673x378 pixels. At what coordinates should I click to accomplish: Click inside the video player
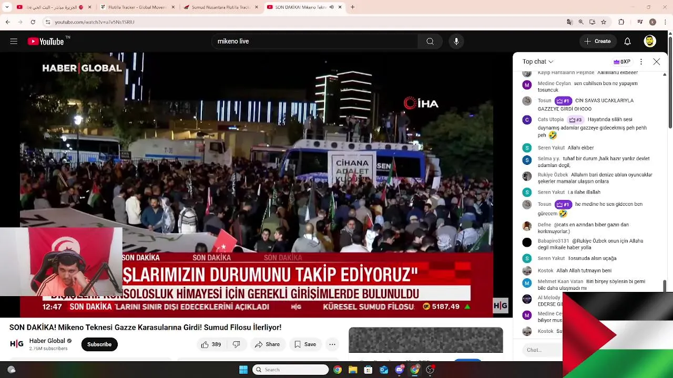(257, 184)
